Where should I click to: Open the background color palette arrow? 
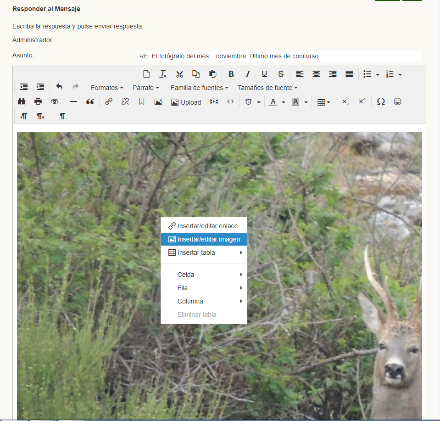coord(306,102)
